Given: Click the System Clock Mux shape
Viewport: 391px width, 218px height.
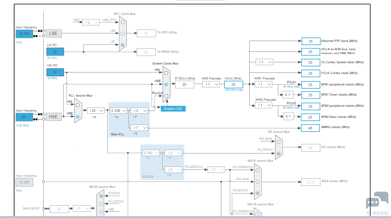Looking at the screenshot, I should pos(167,84).
